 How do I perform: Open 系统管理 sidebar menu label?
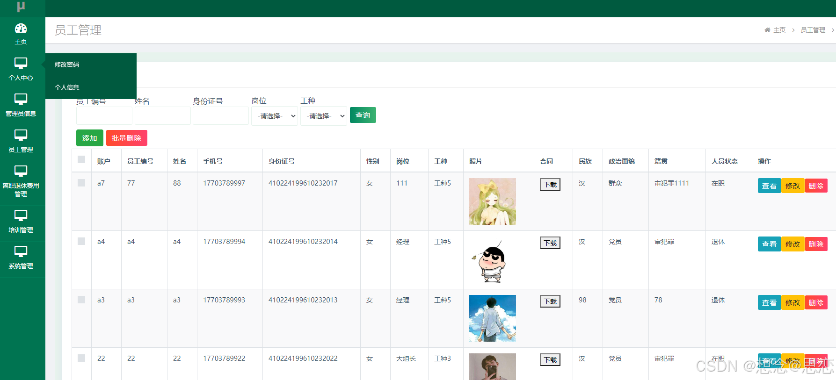21,266
